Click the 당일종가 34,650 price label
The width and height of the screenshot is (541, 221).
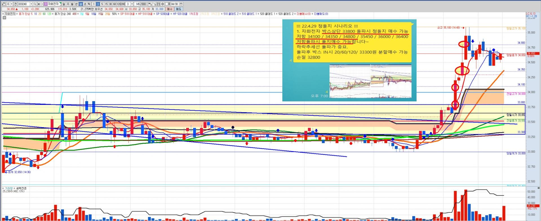tap(516, 55)
